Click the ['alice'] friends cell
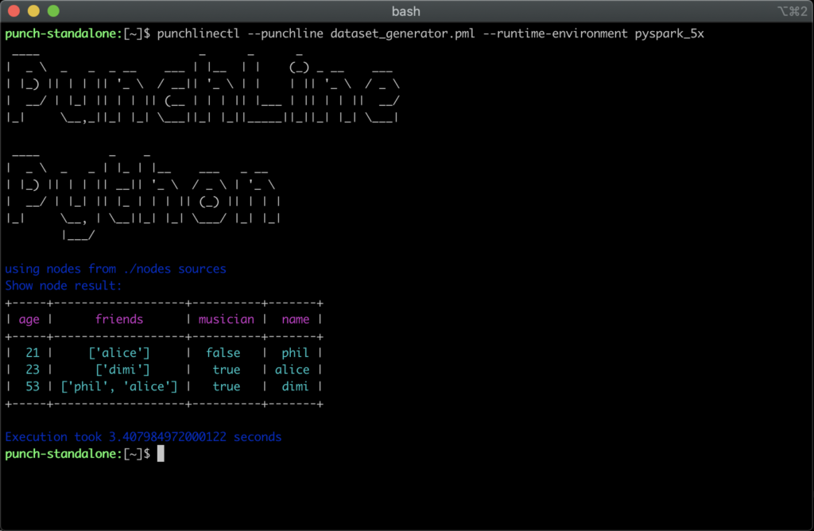The height and width of the screenshot is (531, 814). (119, 353)
